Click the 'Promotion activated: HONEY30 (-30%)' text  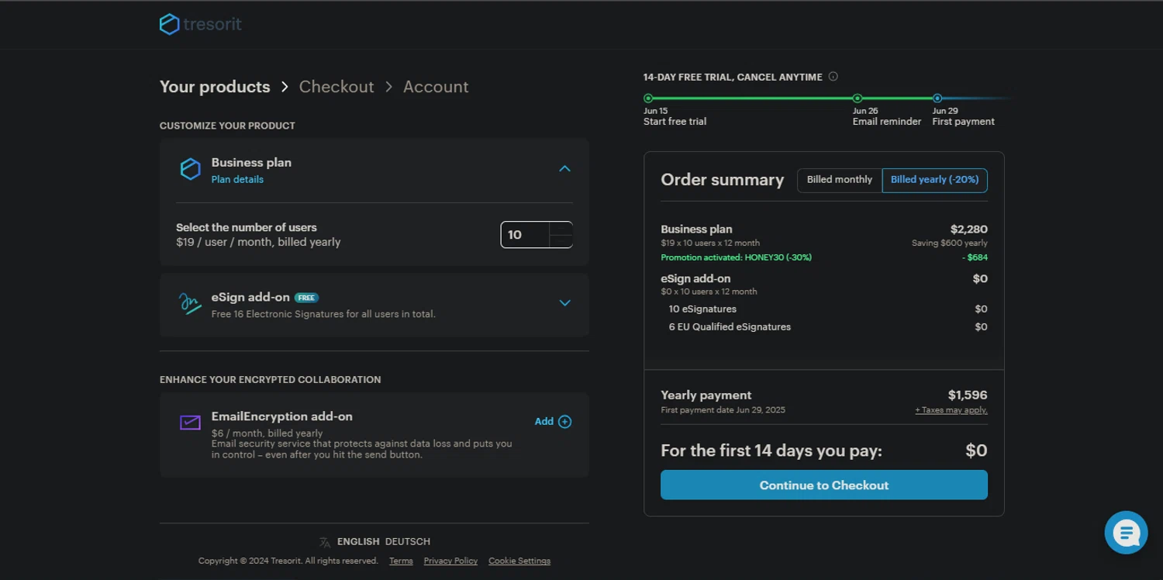pyautogui.click(x=736, y=257)
